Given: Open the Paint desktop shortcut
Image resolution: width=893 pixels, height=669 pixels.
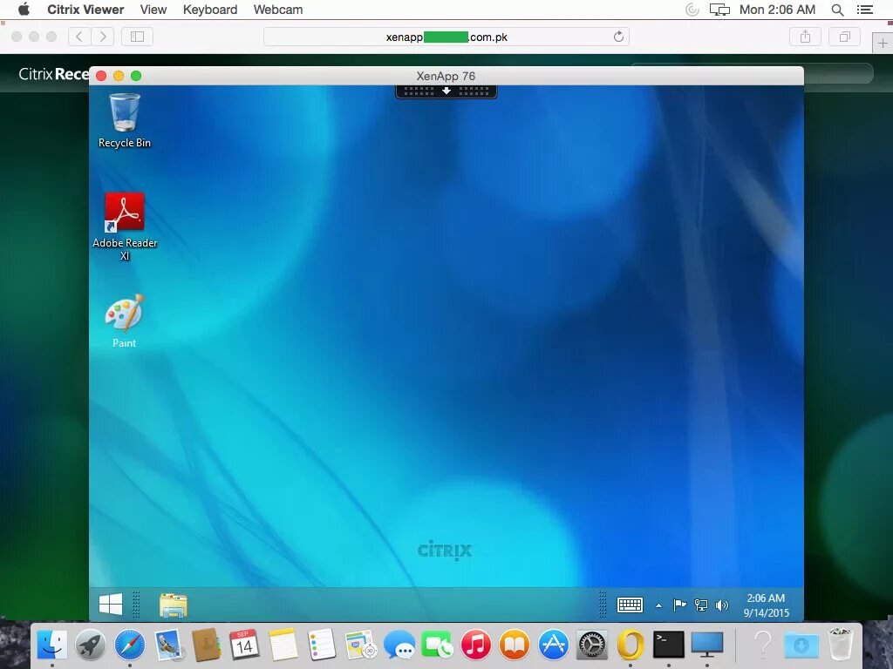Looking at the screenshot, I should 124,321.
